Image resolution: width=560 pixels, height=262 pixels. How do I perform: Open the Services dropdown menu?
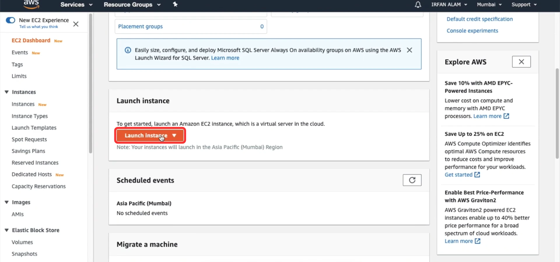pos(76,5)
